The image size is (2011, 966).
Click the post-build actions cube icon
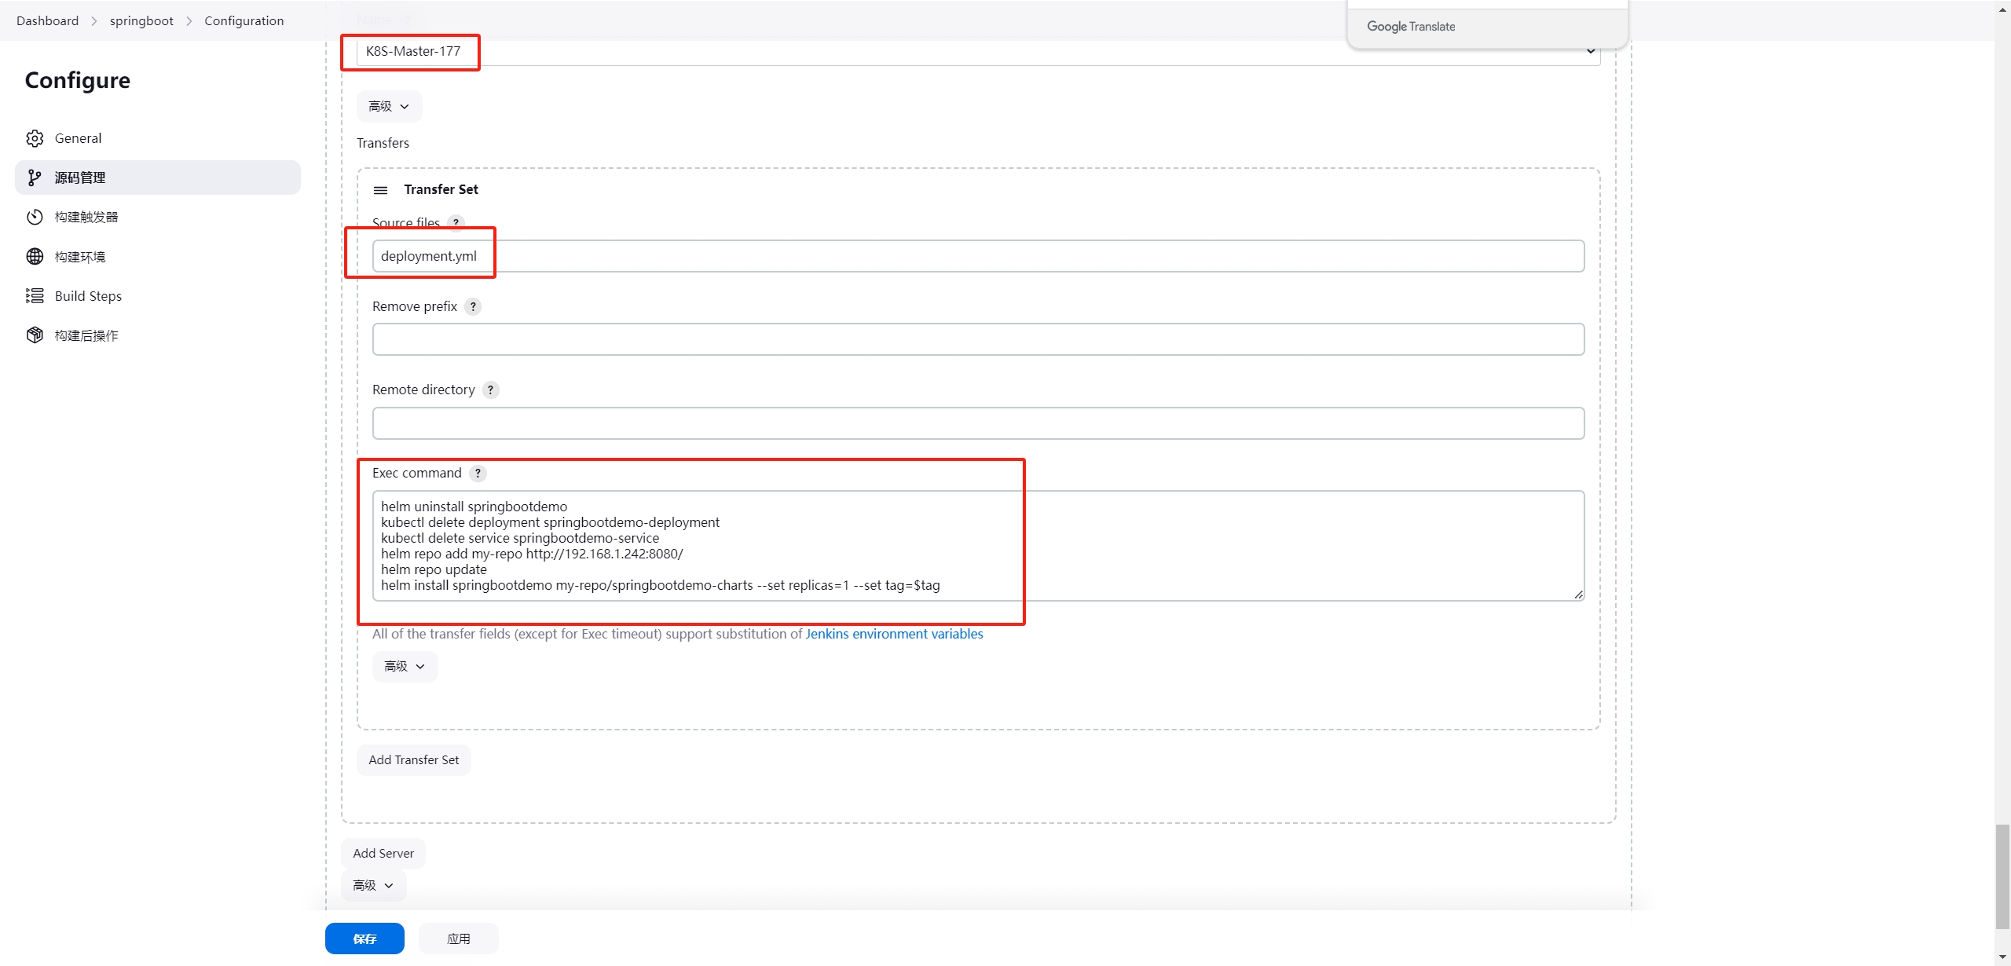point(35,335)
